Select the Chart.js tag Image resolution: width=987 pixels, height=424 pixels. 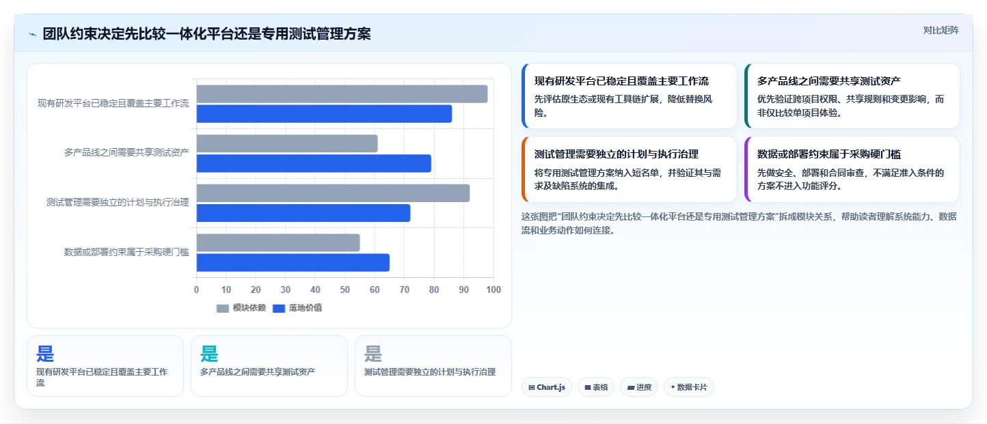pos(546,387)
